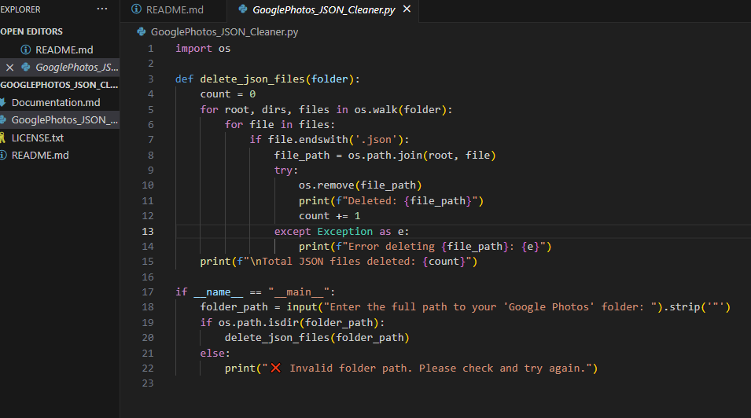This screenshot has width=751, height=418.
Task: Place cursor on 'import' keyword
Action: (193, 49)
